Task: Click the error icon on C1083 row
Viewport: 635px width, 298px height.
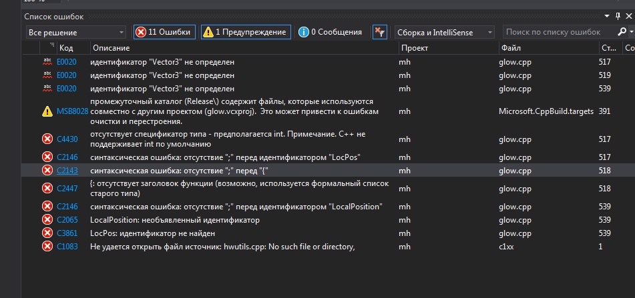Action: click(x=47, y=246)
